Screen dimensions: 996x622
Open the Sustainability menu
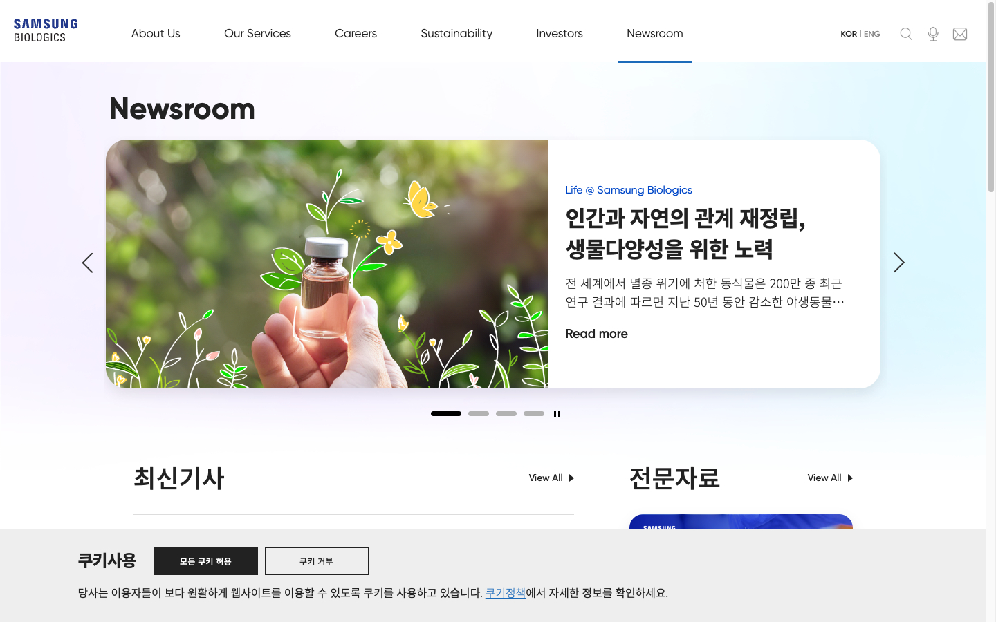point(456,33)
